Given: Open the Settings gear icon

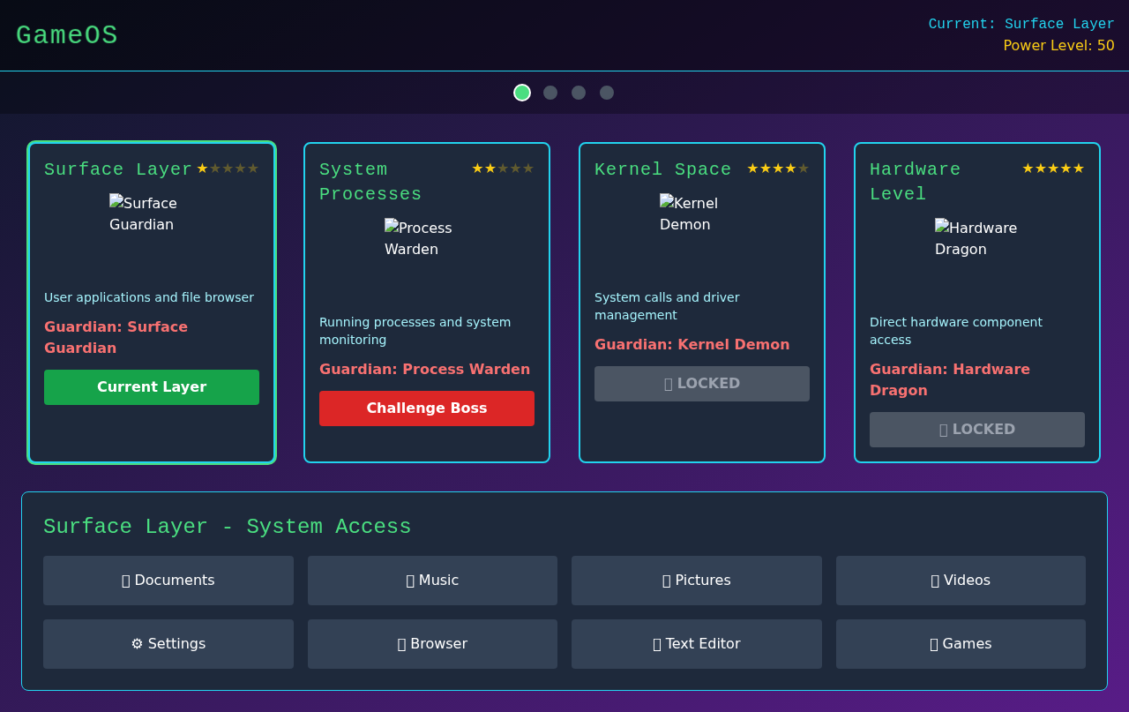Looking at the screenshot, I should (168, 643).
